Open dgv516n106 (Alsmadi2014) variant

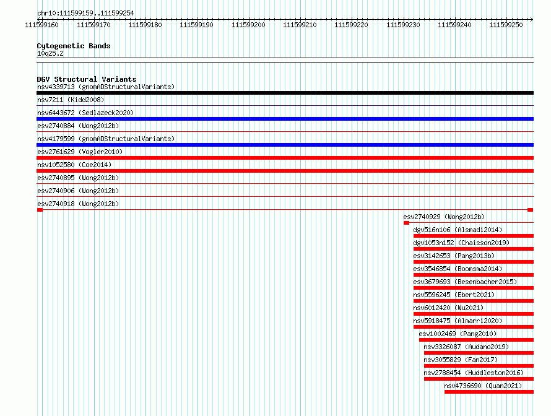coord(458,230)
